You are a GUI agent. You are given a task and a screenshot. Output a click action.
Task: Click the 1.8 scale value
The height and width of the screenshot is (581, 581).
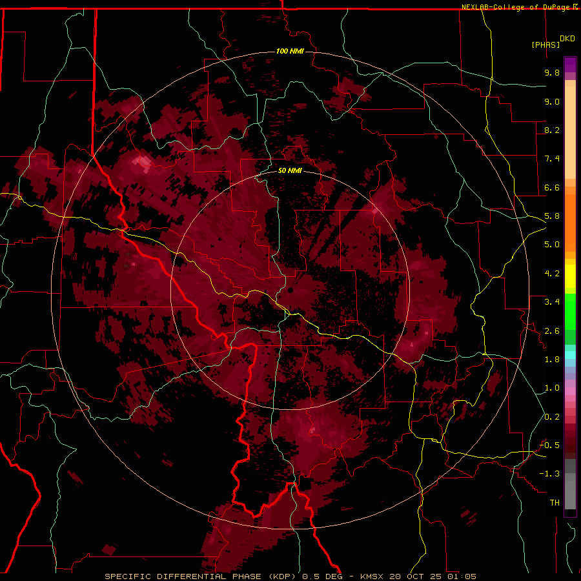(x=552, y=360)
